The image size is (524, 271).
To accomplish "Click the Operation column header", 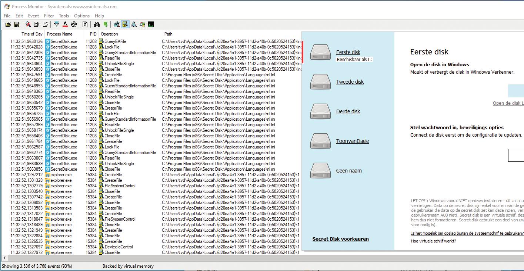I will (130, 34).
